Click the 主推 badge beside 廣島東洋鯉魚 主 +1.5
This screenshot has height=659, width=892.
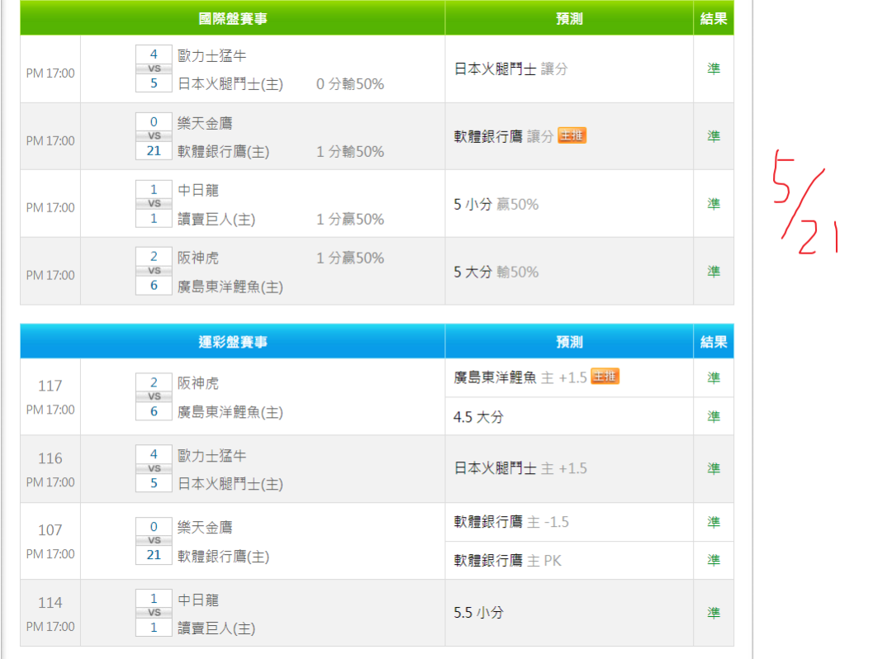click(605, 377)
